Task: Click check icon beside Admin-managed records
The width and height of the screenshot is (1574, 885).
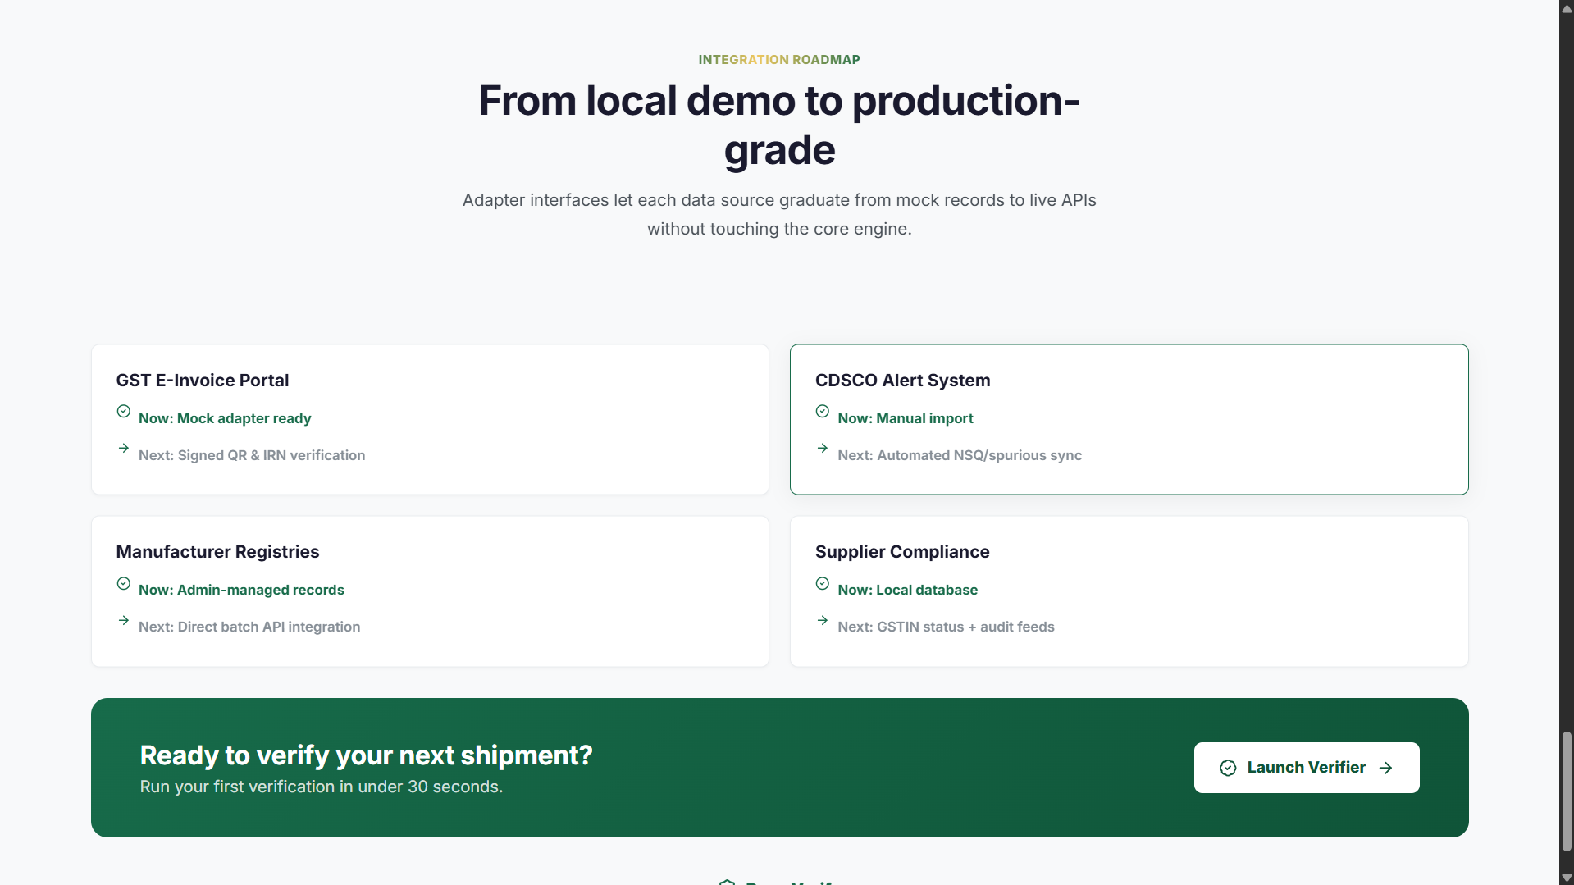Action: coord(124,583)
